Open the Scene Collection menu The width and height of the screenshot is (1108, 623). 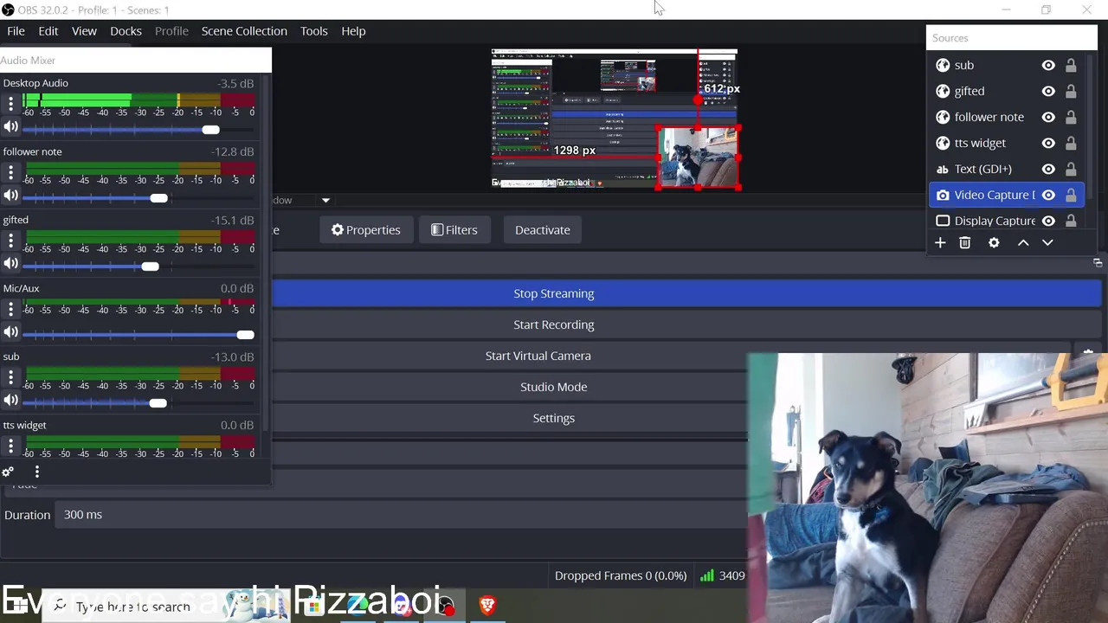click(244, 31)
